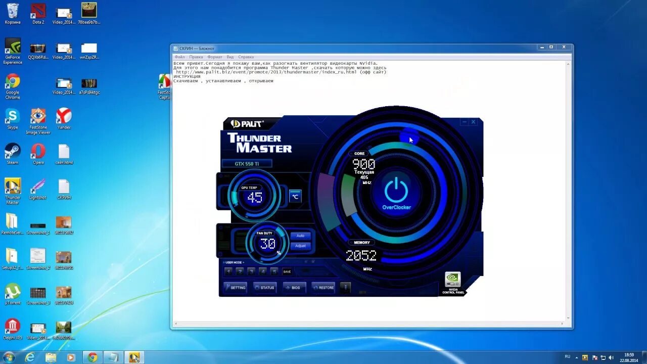The width and height of the screenshot is (647, 364).
Task: Open GeForce Experience desktop icon
Action: (x=13, y=51)
